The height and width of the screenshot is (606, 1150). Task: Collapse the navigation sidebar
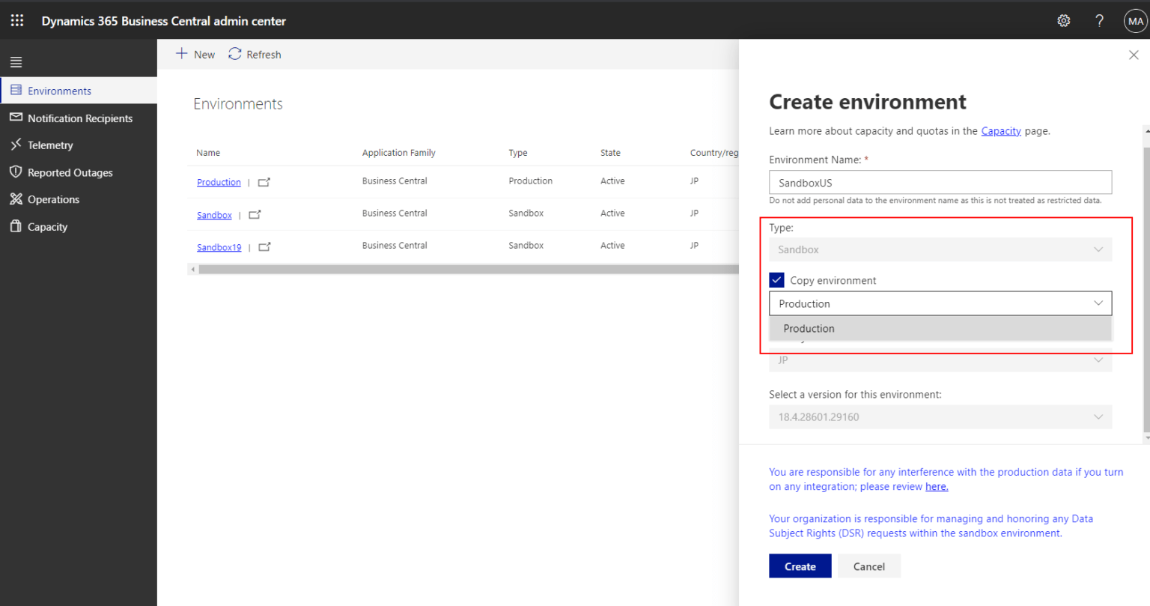[16, 61]
